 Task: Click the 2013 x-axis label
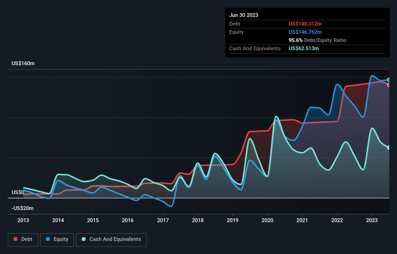[23, 221]
